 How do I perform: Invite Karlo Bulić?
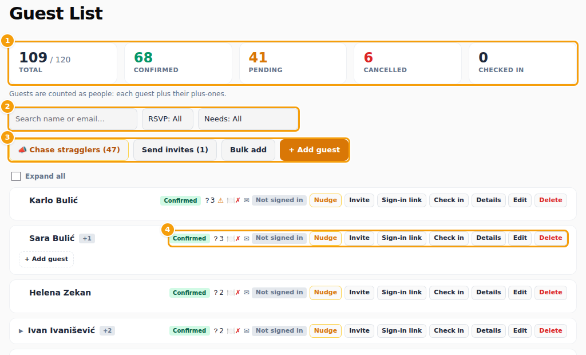click(359, 200)
